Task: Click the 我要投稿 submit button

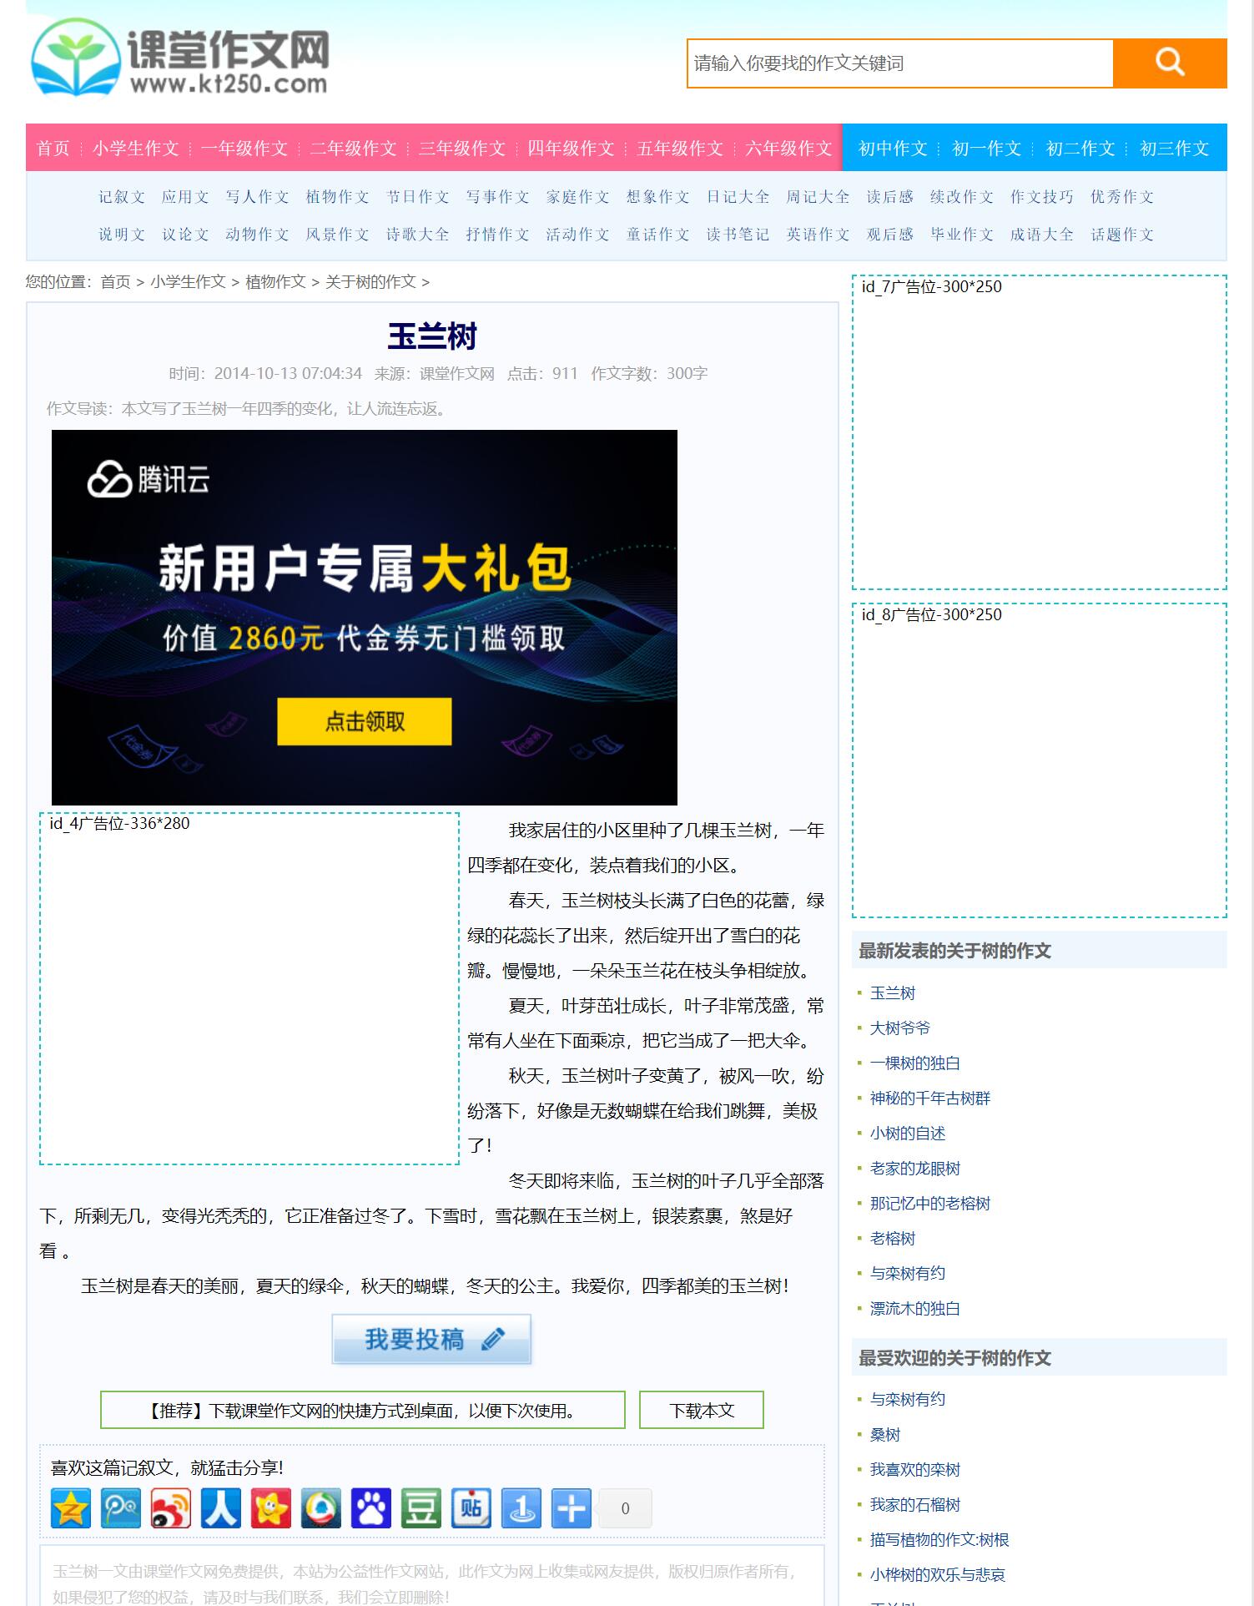Action: point(431,1339)
